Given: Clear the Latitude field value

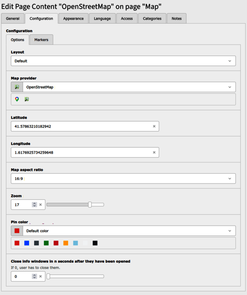Looking at the screenshot, I should pyautogui.click(x=154, y=126).
